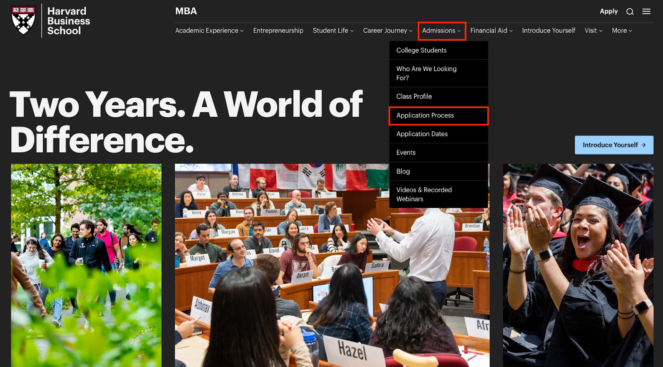This screenshot has height=367, width=663.
Task: Expand the Career Journey dropdown
Action: pos(388,31)
